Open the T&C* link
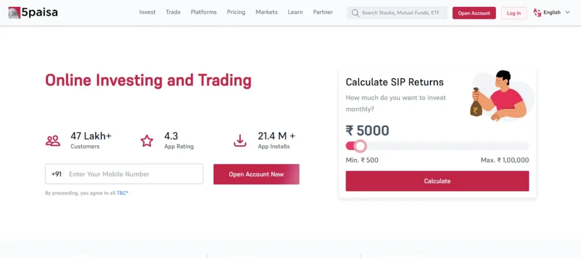 [123, 193]
